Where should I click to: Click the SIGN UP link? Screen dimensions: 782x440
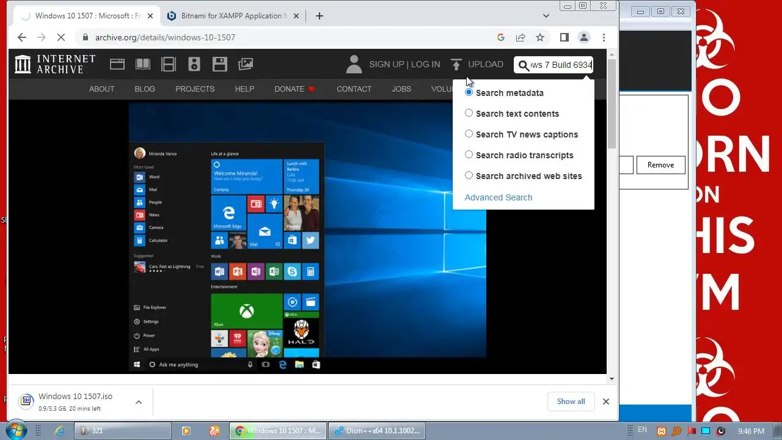click(x=387, y=64)
